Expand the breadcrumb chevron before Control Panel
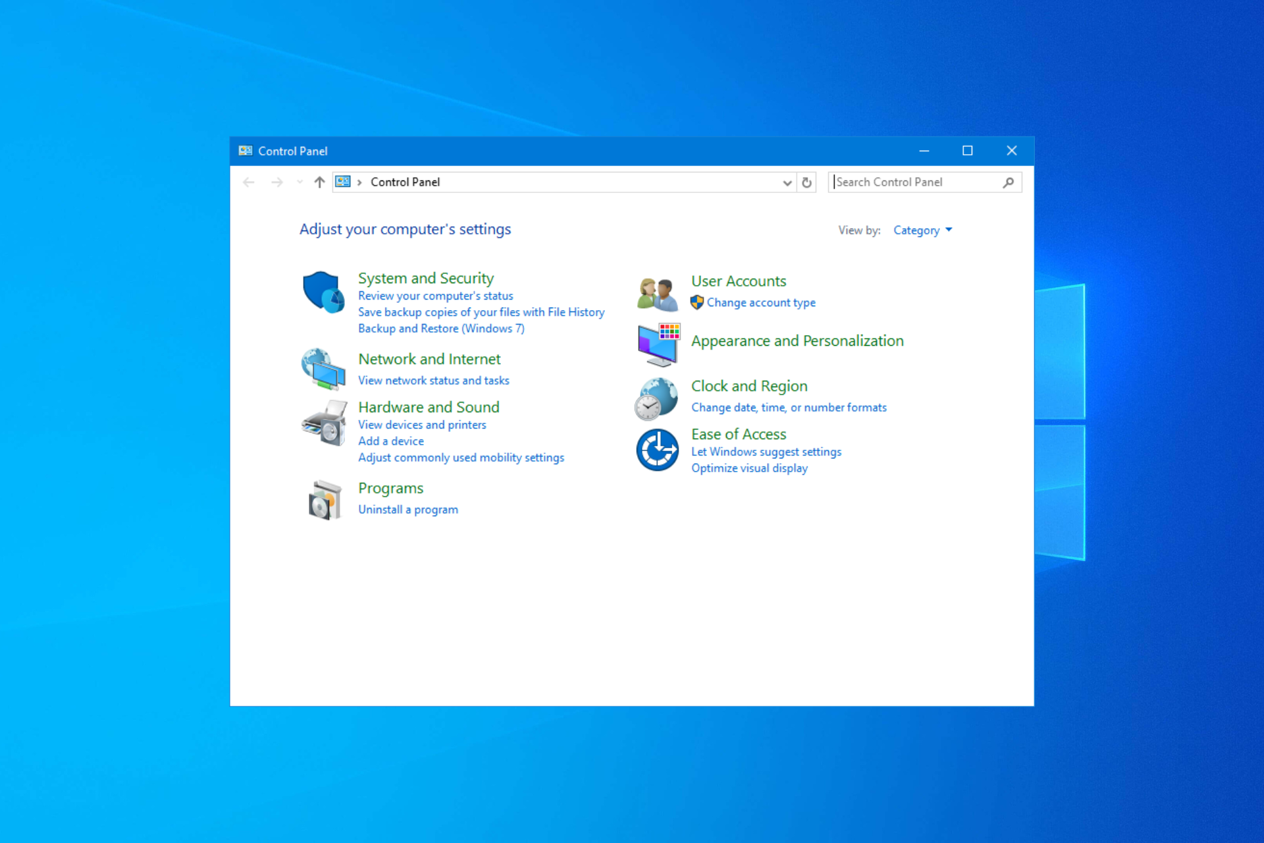 [x=359, y=182]
